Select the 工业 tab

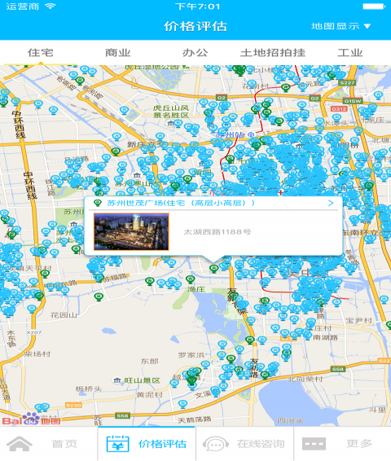pos(349,53)
